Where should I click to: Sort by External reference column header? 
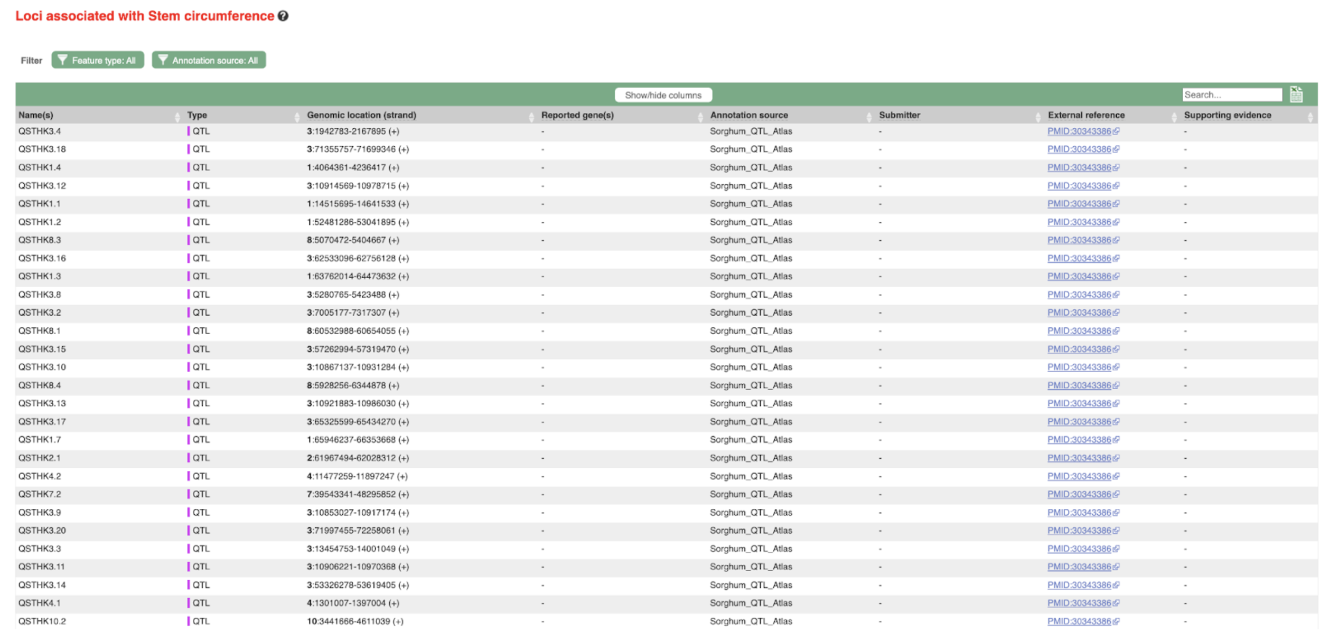[x=1086, y=115]
